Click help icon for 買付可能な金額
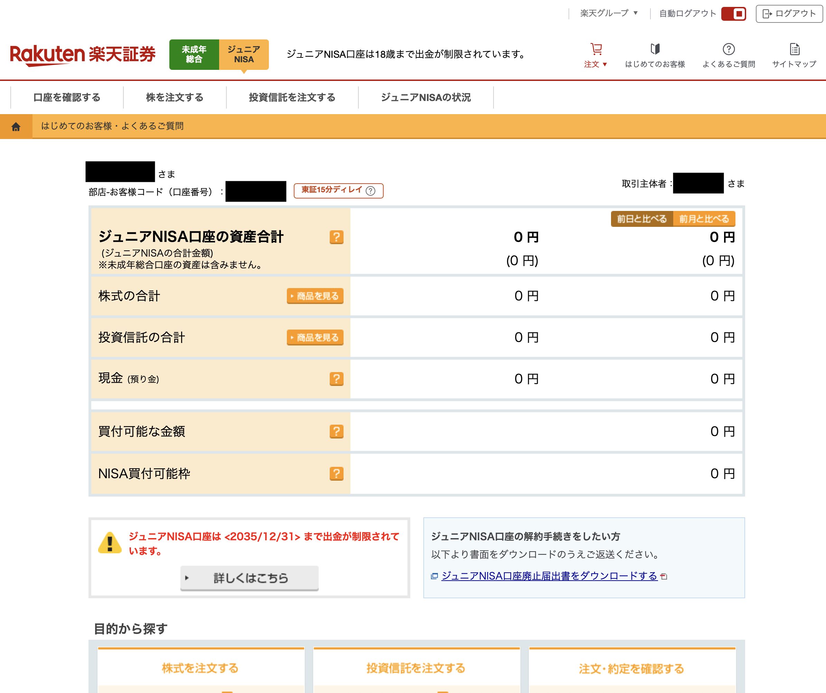 pos(336,431)
